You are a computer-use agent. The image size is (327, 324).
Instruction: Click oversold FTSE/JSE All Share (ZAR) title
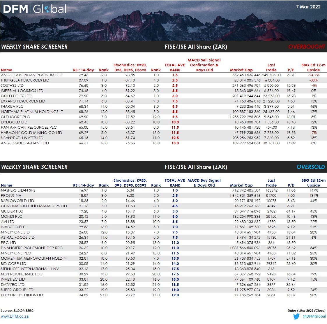[x=196, y=167]
